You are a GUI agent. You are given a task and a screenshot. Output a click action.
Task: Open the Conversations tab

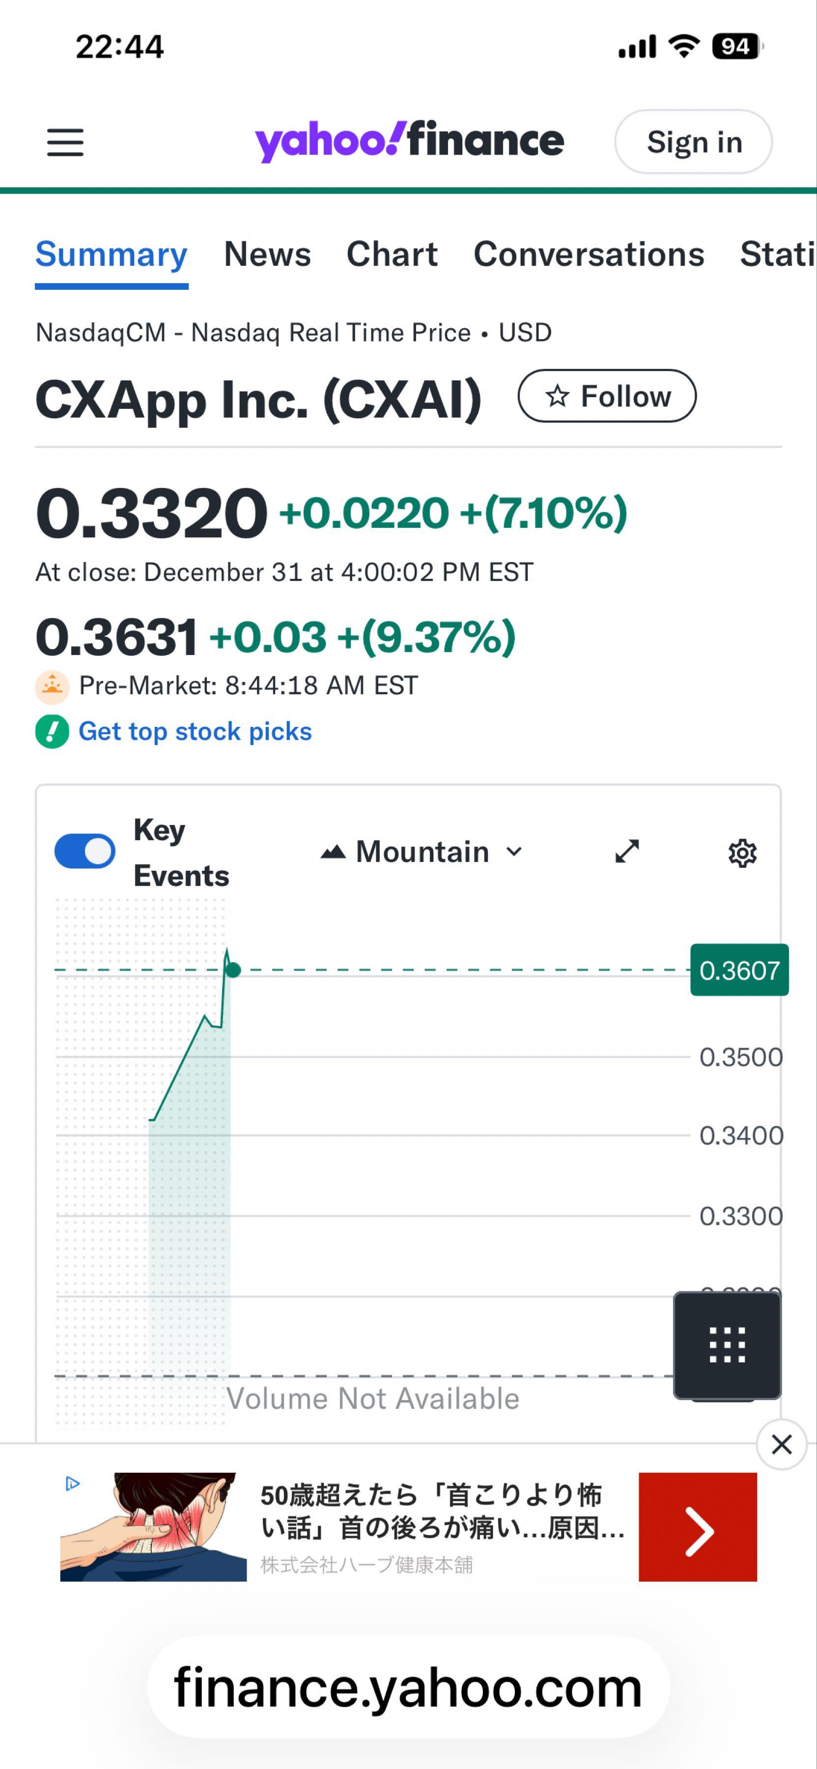click(x=589, y=254)
